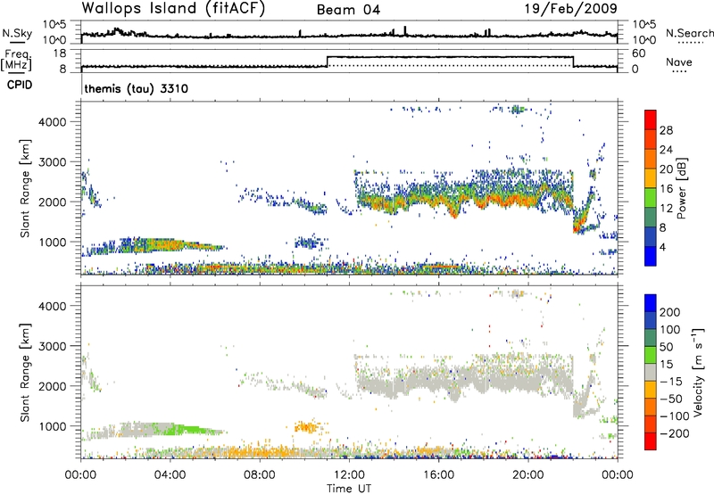Click the '20:00' time tick label
This screenshot has height=494, width=714.
[528, 475]
